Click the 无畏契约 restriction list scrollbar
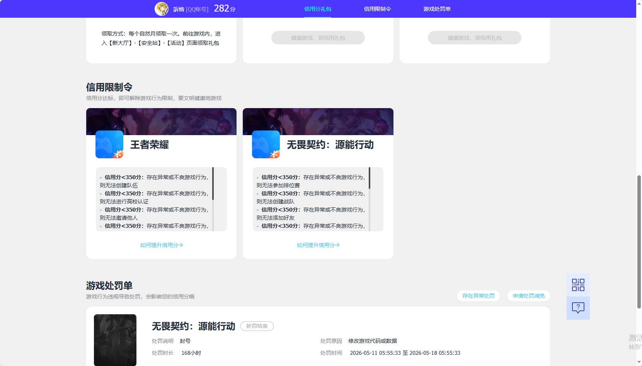This screenshot has width=642, height=366. pyautogui.click(x=370, y=178)
